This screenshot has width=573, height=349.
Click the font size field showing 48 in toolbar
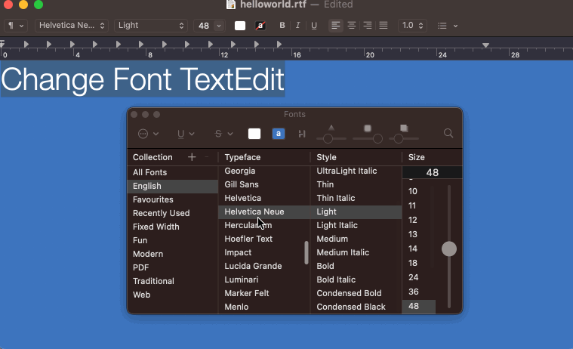coord(204,26)
